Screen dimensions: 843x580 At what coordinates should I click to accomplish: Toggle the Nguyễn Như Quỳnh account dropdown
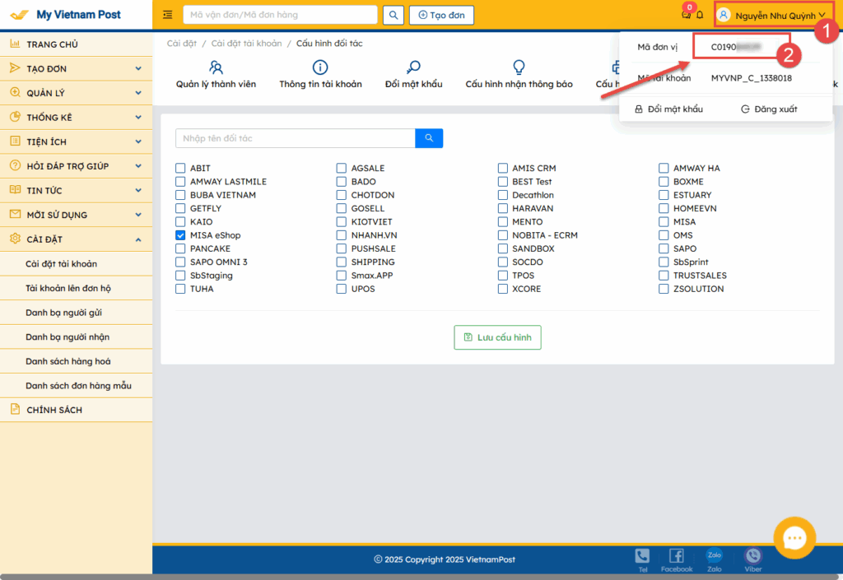tap(773, 15)
